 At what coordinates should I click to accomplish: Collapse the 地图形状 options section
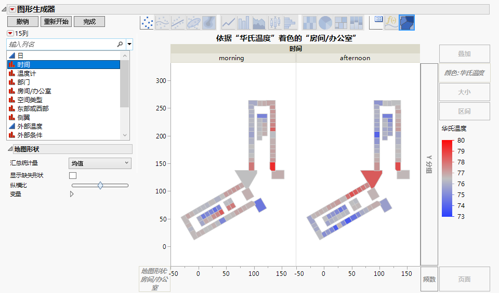tap(10, 149)
